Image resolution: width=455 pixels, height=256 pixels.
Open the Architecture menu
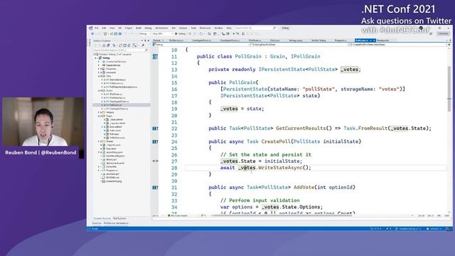pos(161,28)
